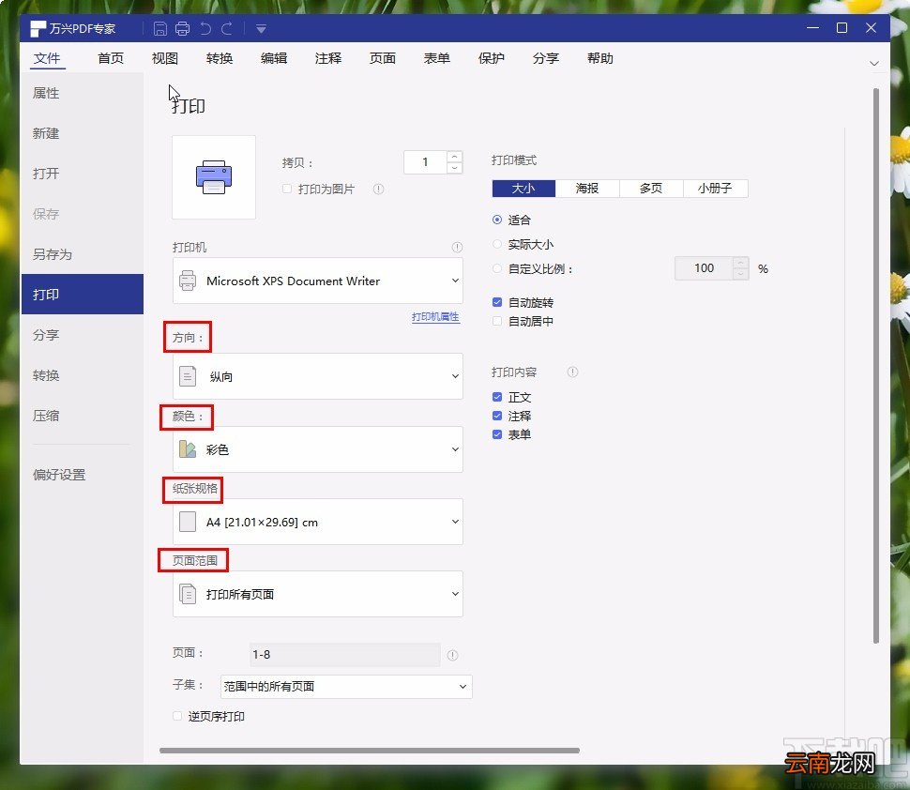The image size is (910, 790).
Task: Select the 海报 print mode tab
Action: coord(587,188)
